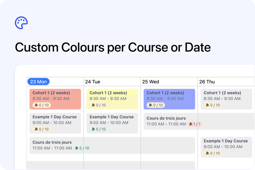Select the highlighted 23 Mon date pill
The width and height of the screenshot is (255, 170).
(x=38, y=81)
